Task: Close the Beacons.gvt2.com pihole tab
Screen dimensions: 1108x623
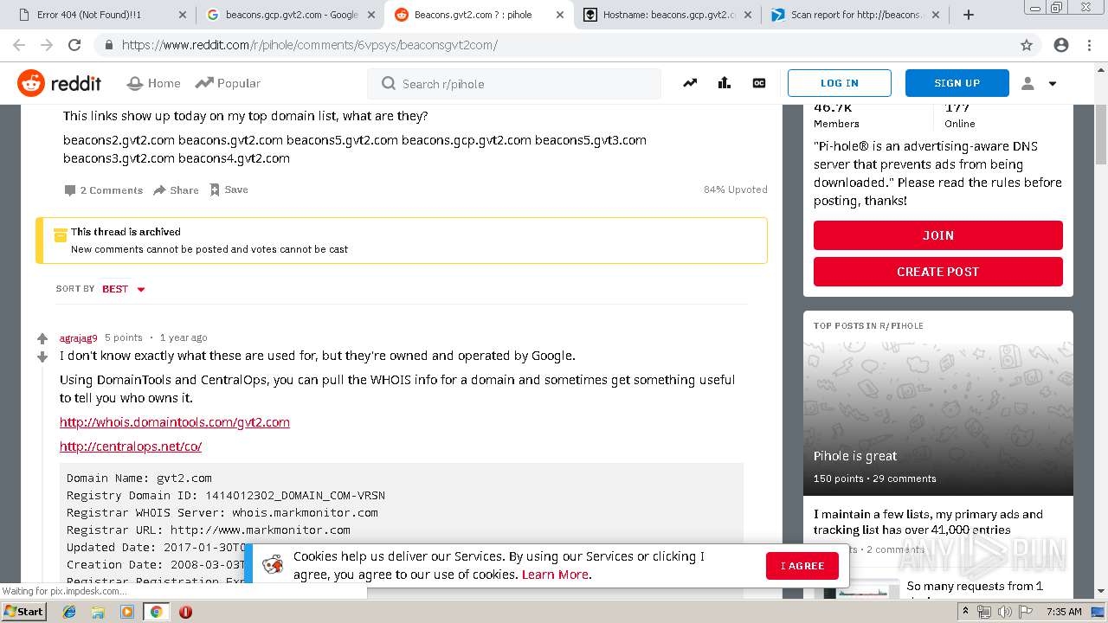Action: pyautogui.click(x=559, y=15)
